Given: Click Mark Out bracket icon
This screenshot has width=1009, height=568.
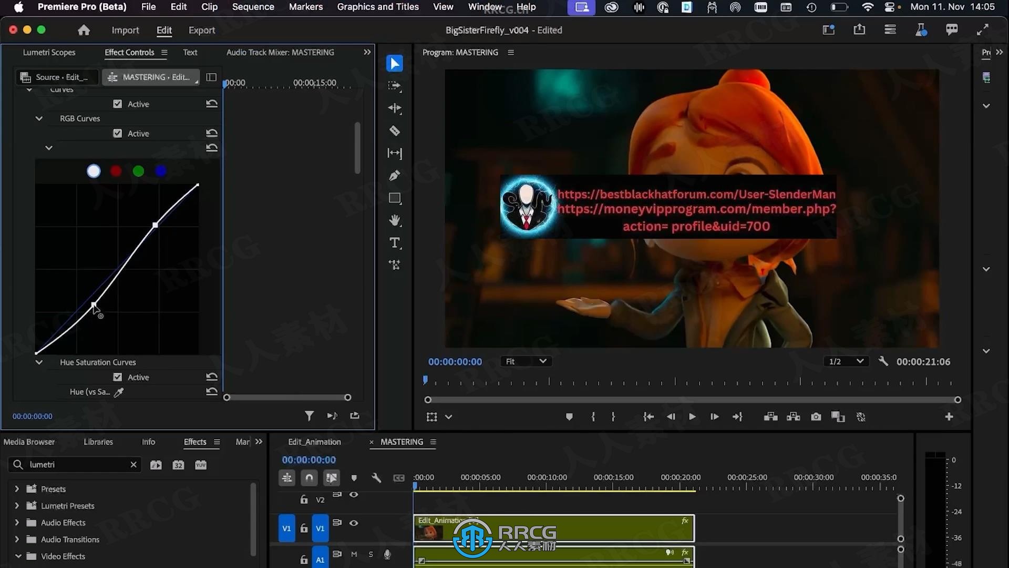Looking at the screenshot, I should [613, 417].
